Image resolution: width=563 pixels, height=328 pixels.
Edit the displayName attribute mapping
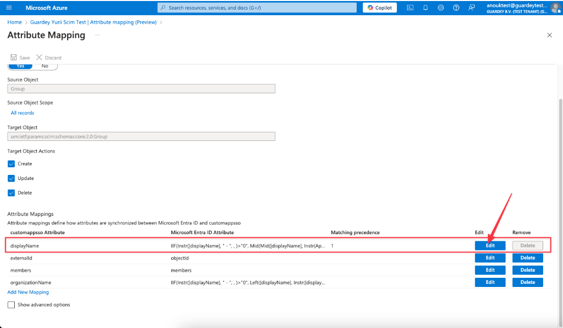pos(490,245)
